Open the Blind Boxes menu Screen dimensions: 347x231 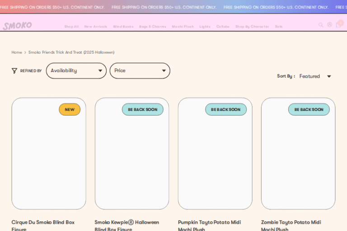point(123,27)
